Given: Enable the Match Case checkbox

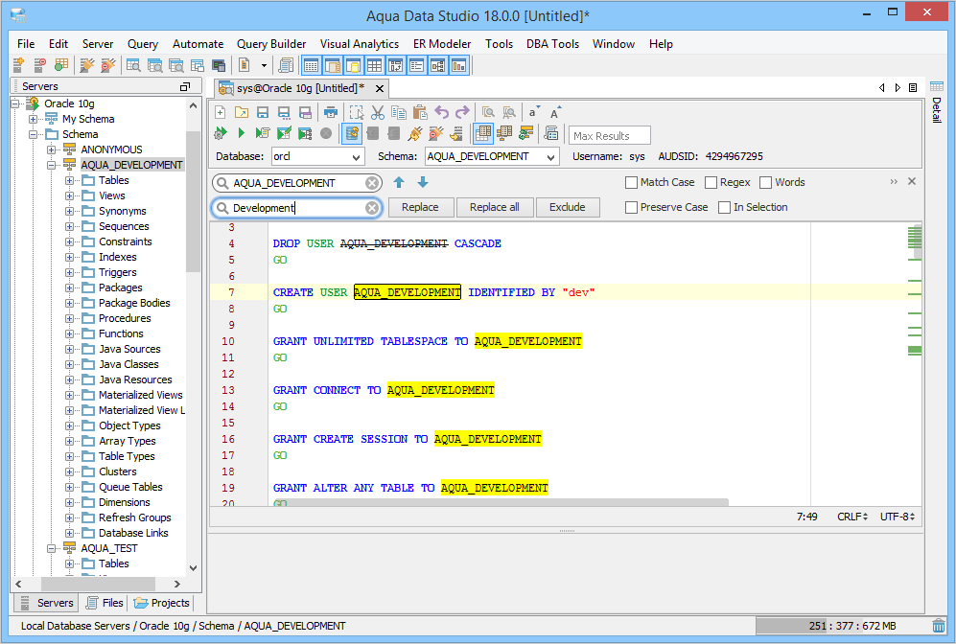Looking at the screenshot, I should click(x=631, y=182).
